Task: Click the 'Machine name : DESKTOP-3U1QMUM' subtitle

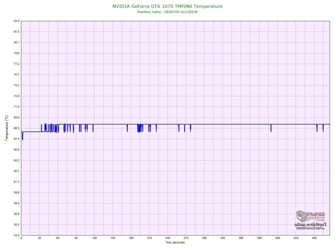Action: (x=167, y=12)
